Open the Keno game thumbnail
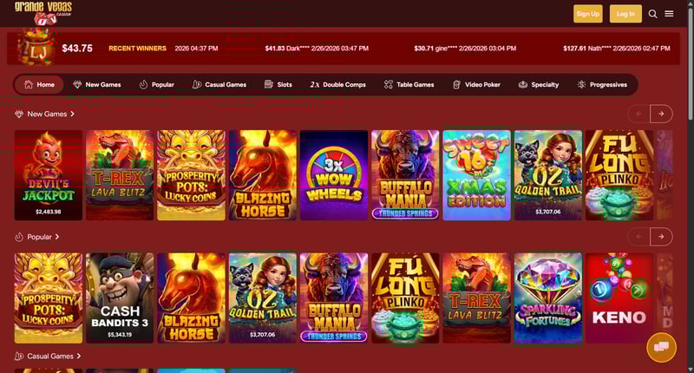This screenshot has width=694, height=373. [x=619, y=298]
